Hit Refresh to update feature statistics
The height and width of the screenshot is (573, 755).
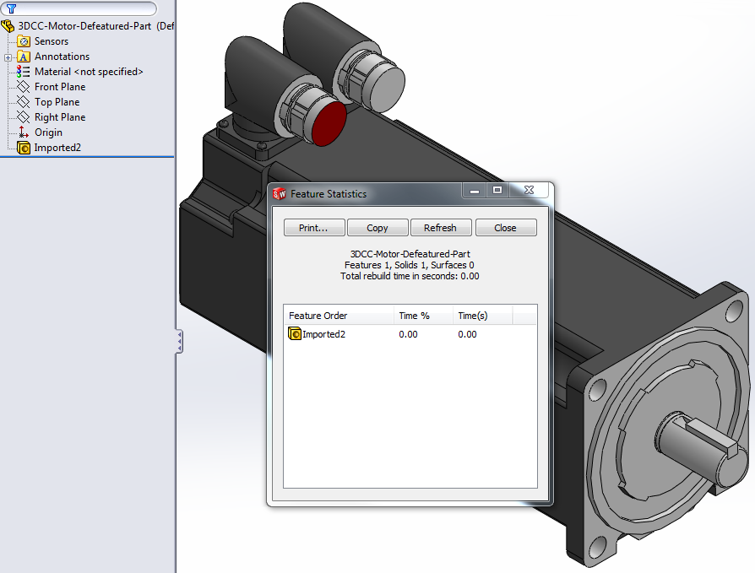[440, 228]
